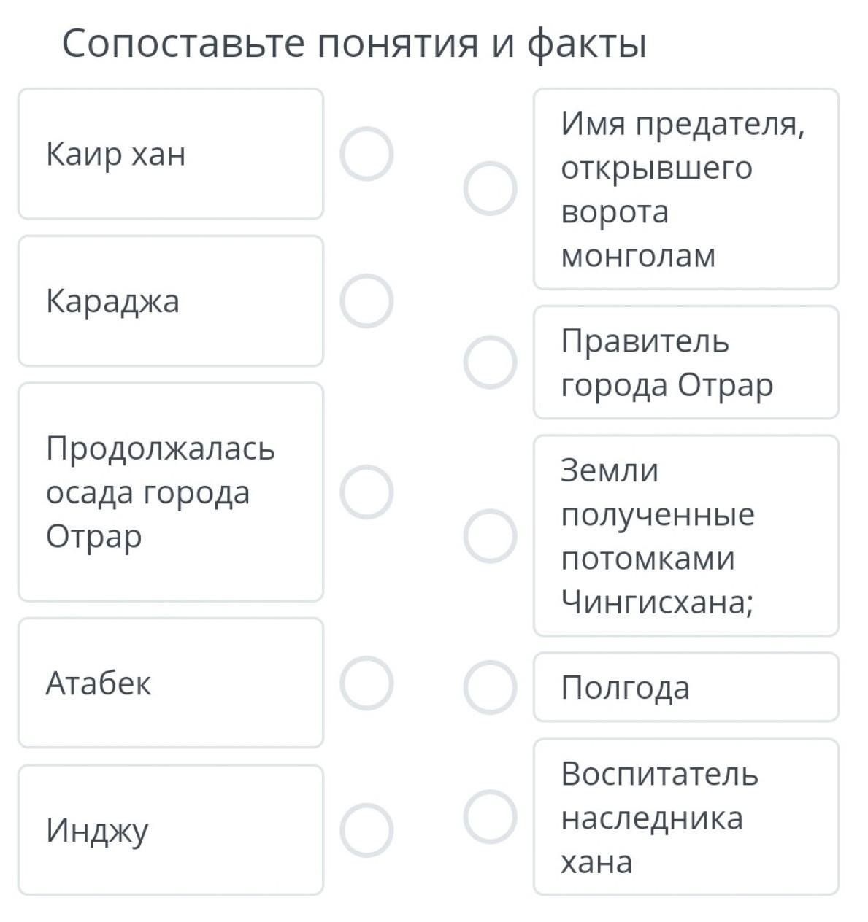
Task: Select the radio circle next to Инджу
Action: (366, 830)
